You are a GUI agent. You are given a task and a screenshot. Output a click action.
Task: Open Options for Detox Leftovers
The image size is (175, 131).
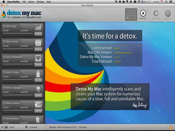coord(38,111)
